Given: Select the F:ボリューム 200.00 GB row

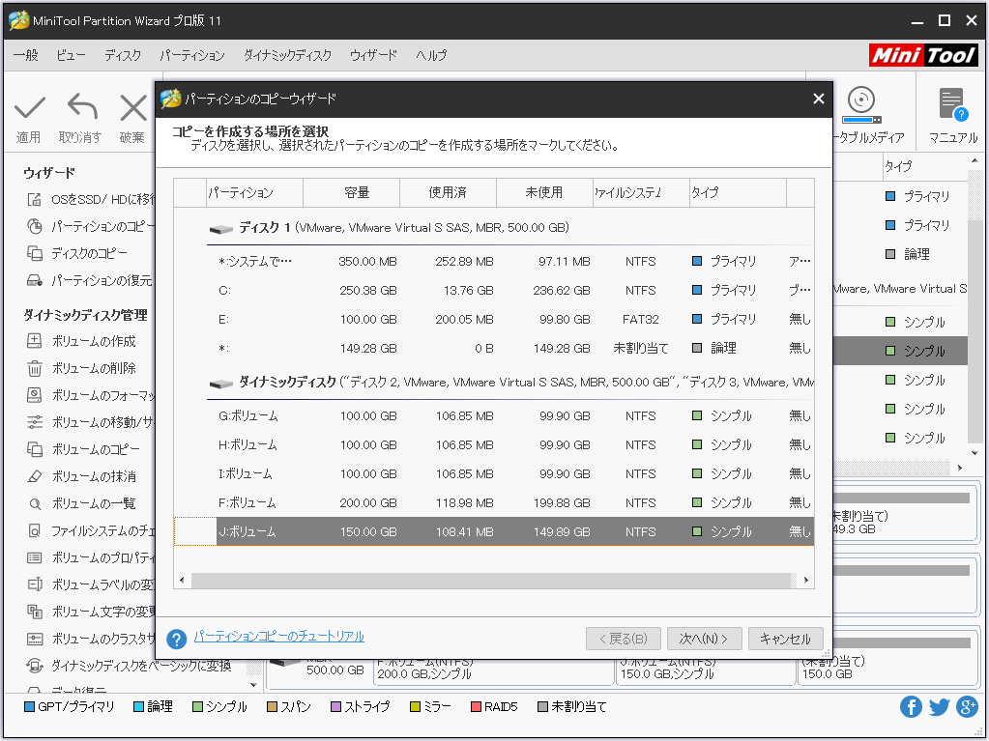Looking at the screenshot, I should coord(494,503).
